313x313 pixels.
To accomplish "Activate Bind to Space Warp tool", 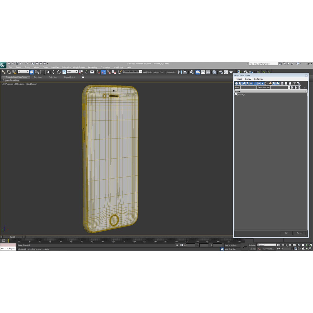I will tap(14, 72).
